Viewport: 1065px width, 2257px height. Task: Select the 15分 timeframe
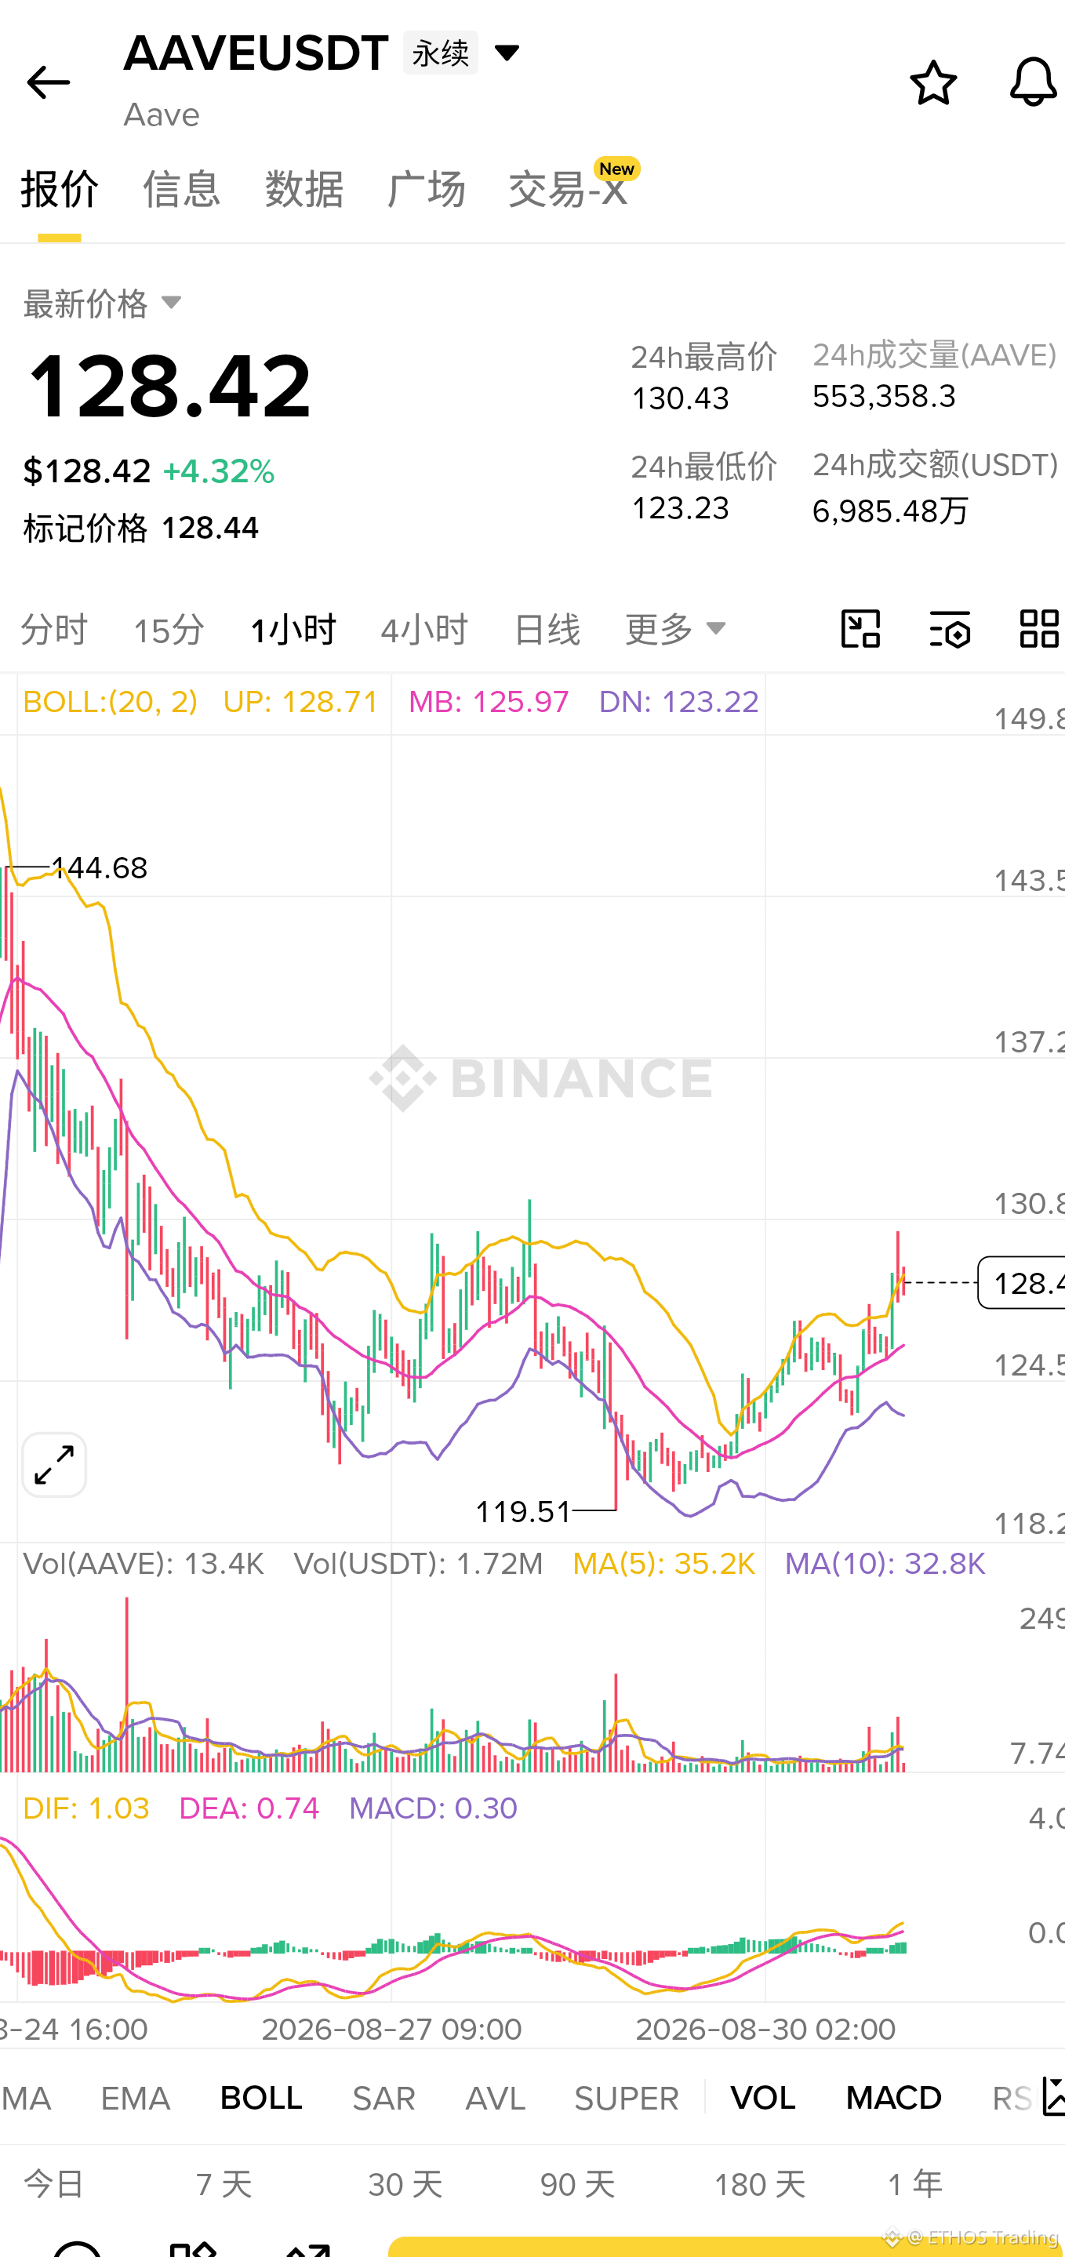[x=169, y=629]
